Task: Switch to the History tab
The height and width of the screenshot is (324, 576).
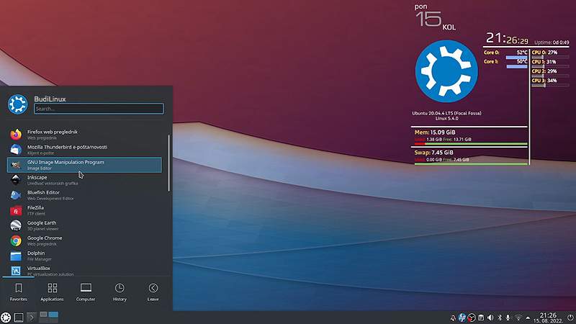Action: [120, 292]
